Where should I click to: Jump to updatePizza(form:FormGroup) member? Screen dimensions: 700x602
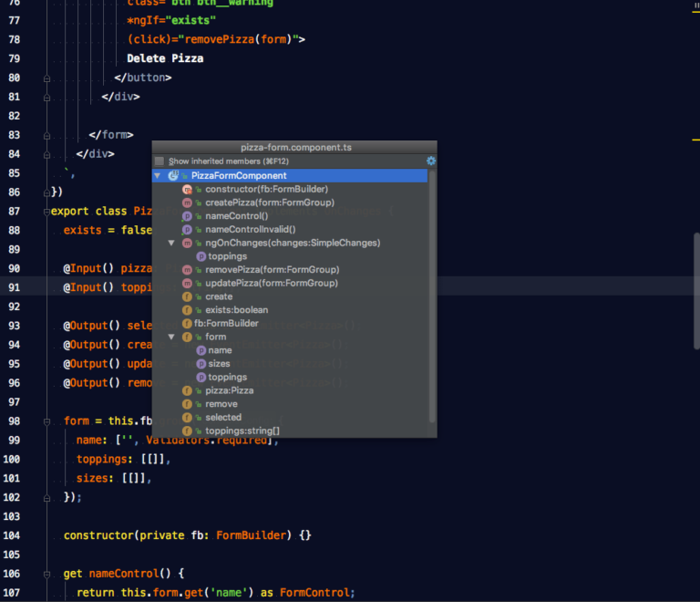click(272, 284)
